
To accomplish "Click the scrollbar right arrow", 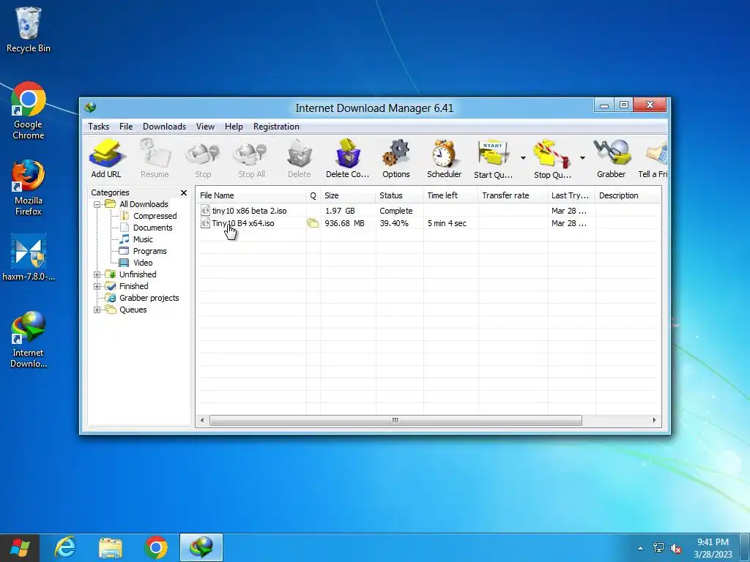I will 654,421.
